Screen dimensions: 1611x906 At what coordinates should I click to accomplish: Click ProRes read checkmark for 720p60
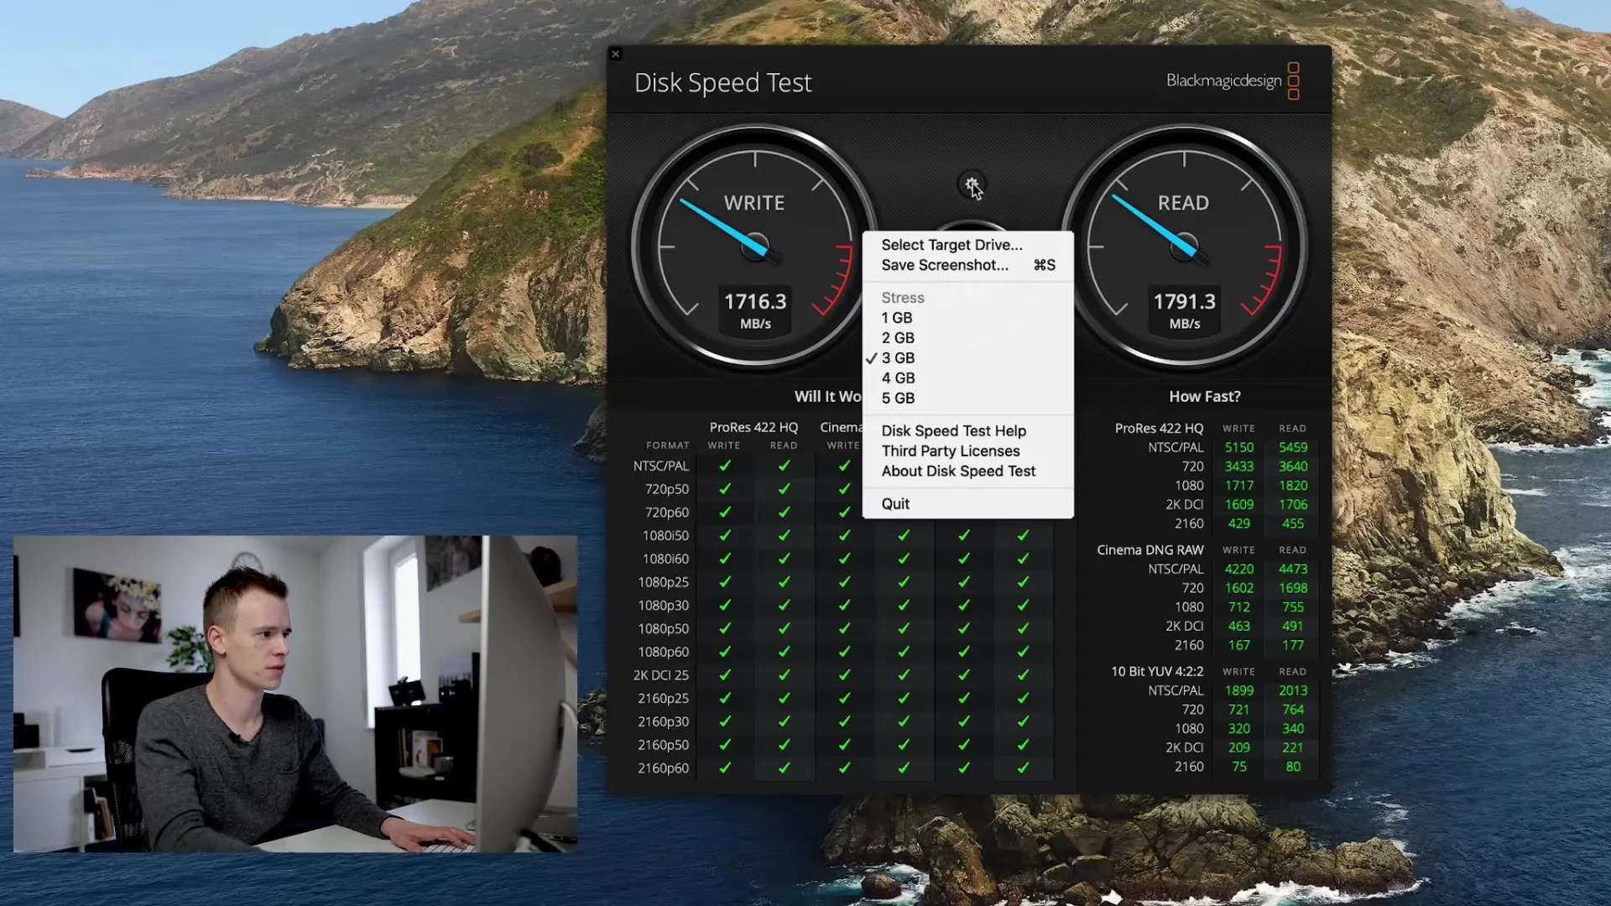784,512
